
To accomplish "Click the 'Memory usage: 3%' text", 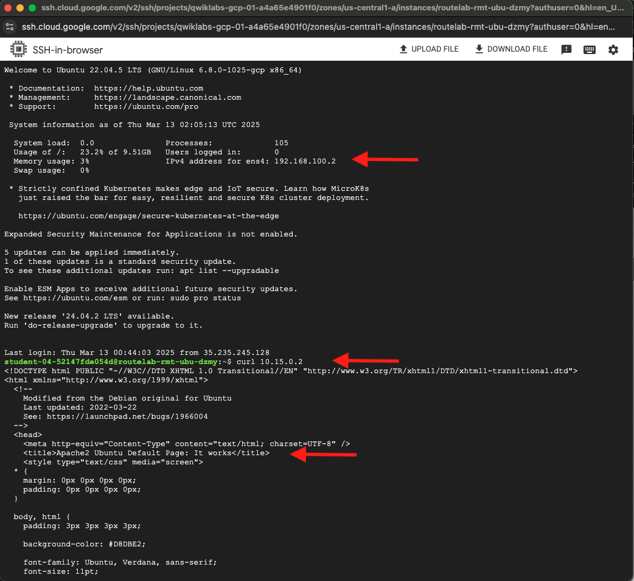I will pyautogui.click(x=51, y=162).
